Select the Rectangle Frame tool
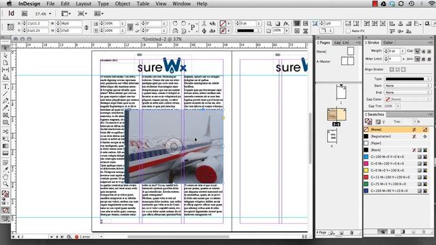Viewport: 436px width, 245px height. click(5, 115)
